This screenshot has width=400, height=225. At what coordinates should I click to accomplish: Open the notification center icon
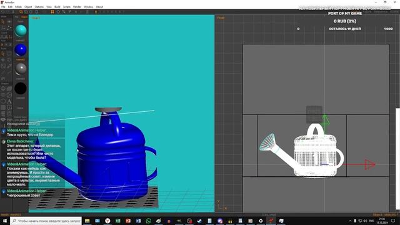click(x=393, y=221)
